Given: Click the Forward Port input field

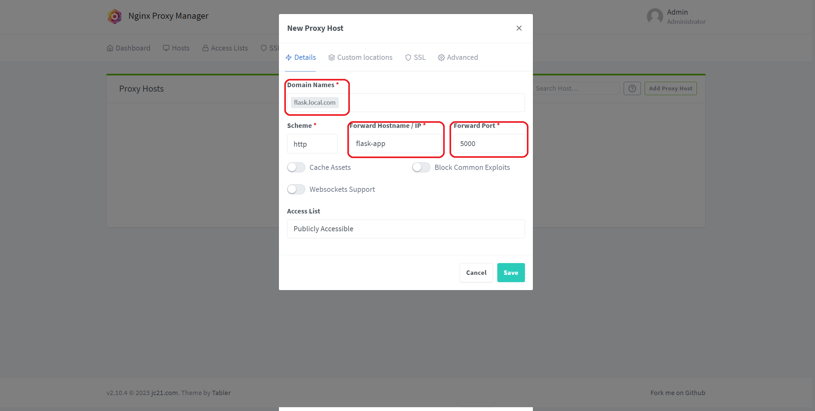Looking at the screenshot, I should tap(489, 144).
